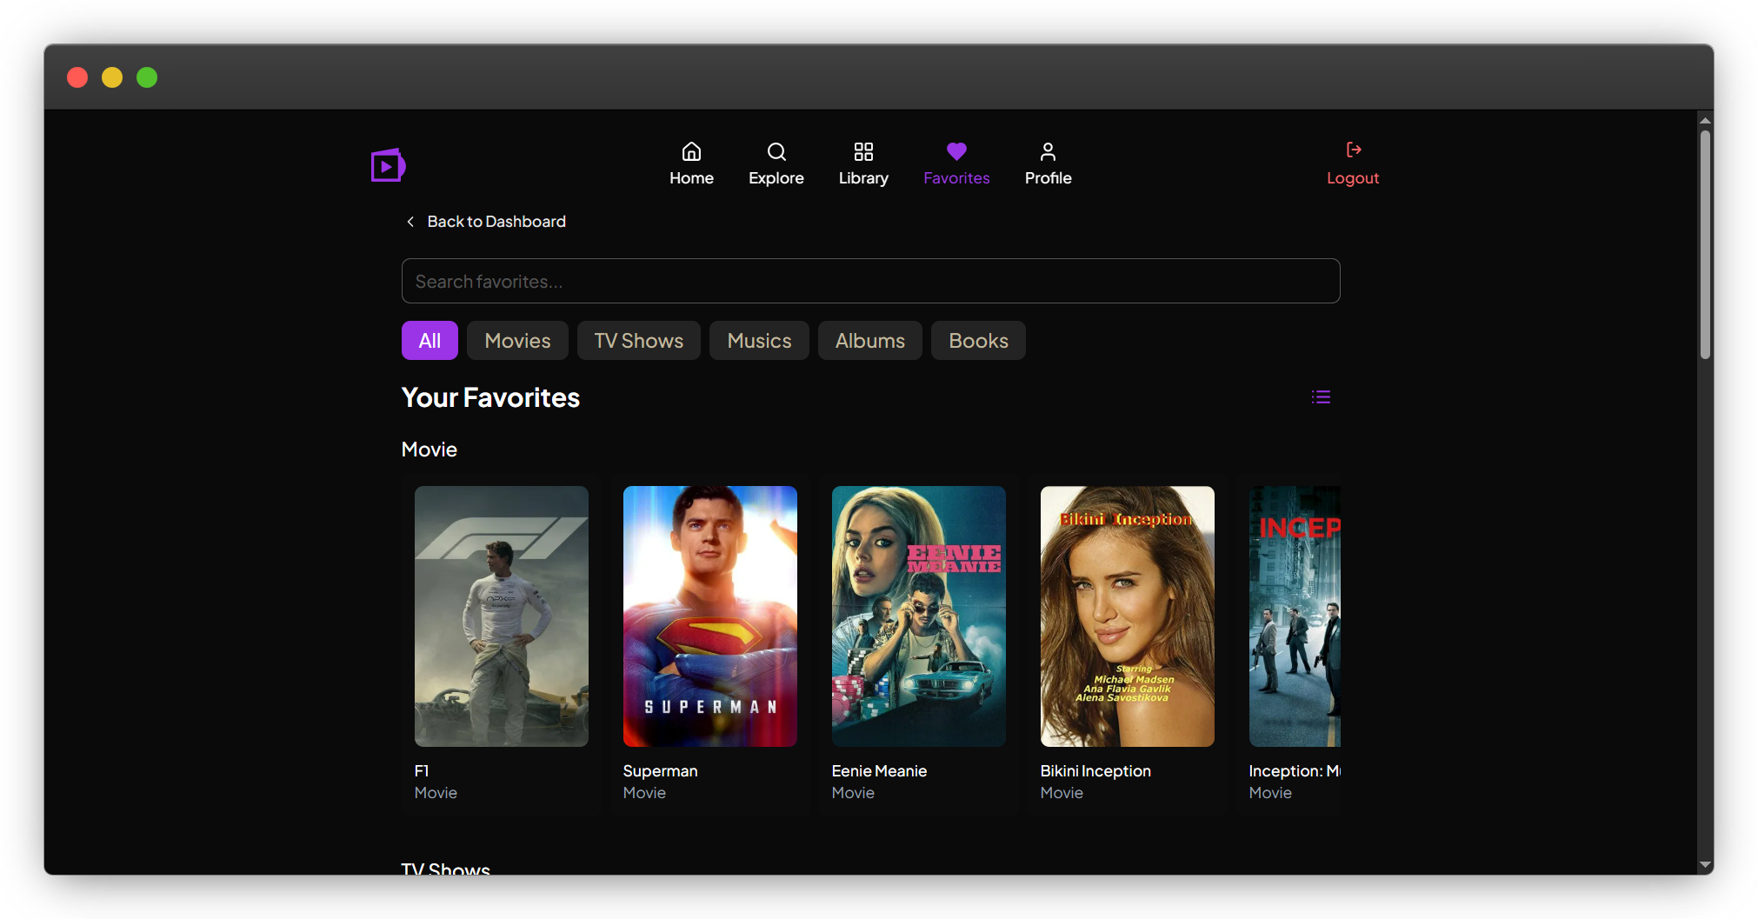The height and width of the screenshot is (919, 1758).
Task: Filter favorites by Musics
Action: coord(759,341)
